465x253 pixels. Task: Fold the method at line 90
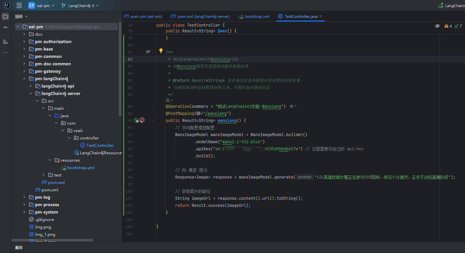pos(153,120)
